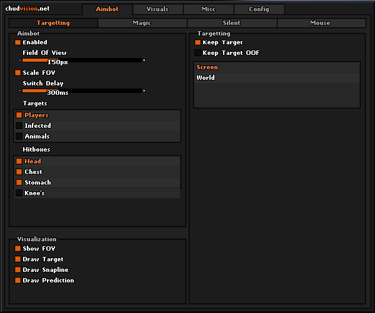Enable the Knee's hitbox checkbox
Screen dimensions: 375x313
(x=19, y=193)
